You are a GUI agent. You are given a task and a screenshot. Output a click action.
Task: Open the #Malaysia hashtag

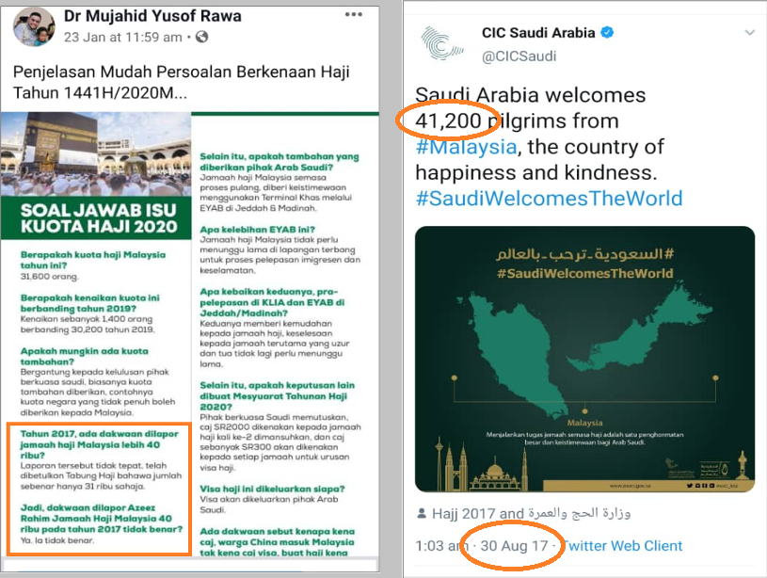[466, 147]
